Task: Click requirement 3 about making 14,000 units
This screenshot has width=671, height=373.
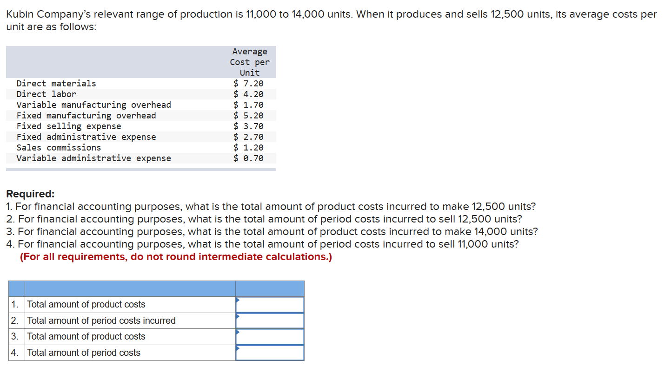Action: pos(272,232)
